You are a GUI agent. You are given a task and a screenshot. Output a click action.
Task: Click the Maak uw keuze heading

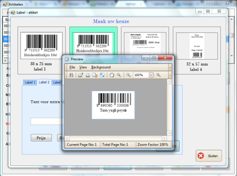(x=111, y=21)
